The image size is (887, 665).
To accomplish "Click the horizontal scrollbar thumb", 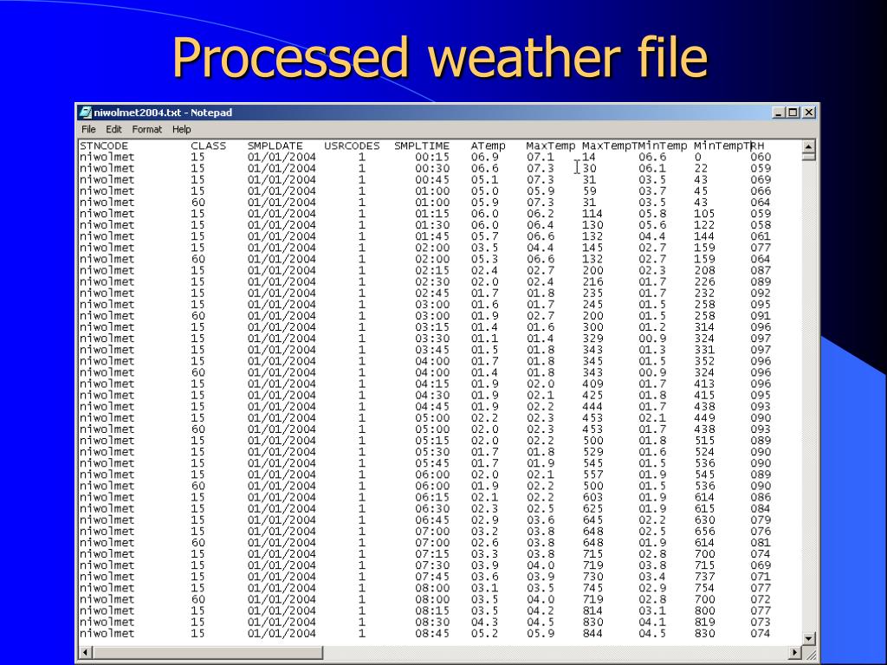I will pos(207,653).
